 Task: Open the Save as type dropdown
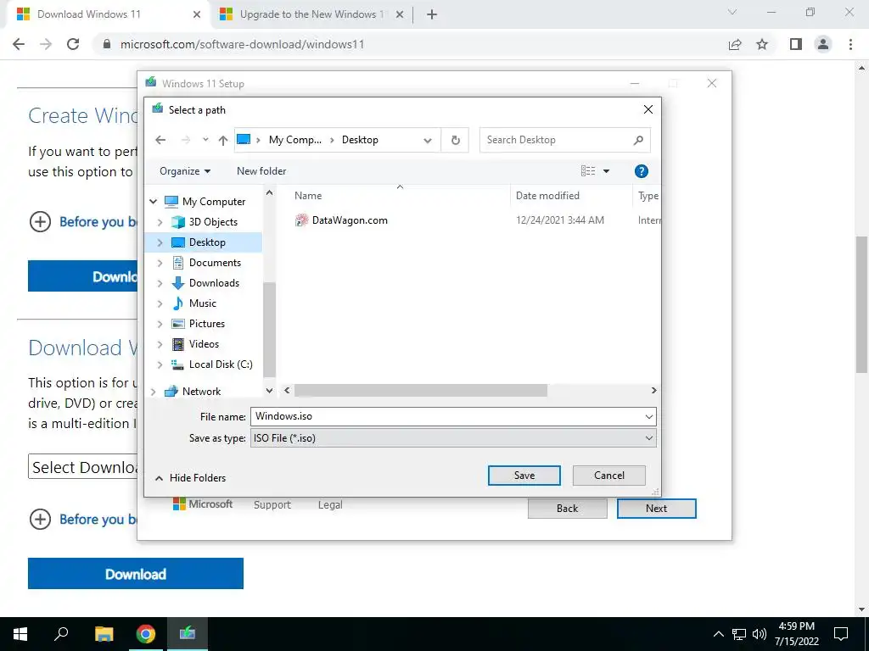453,438
